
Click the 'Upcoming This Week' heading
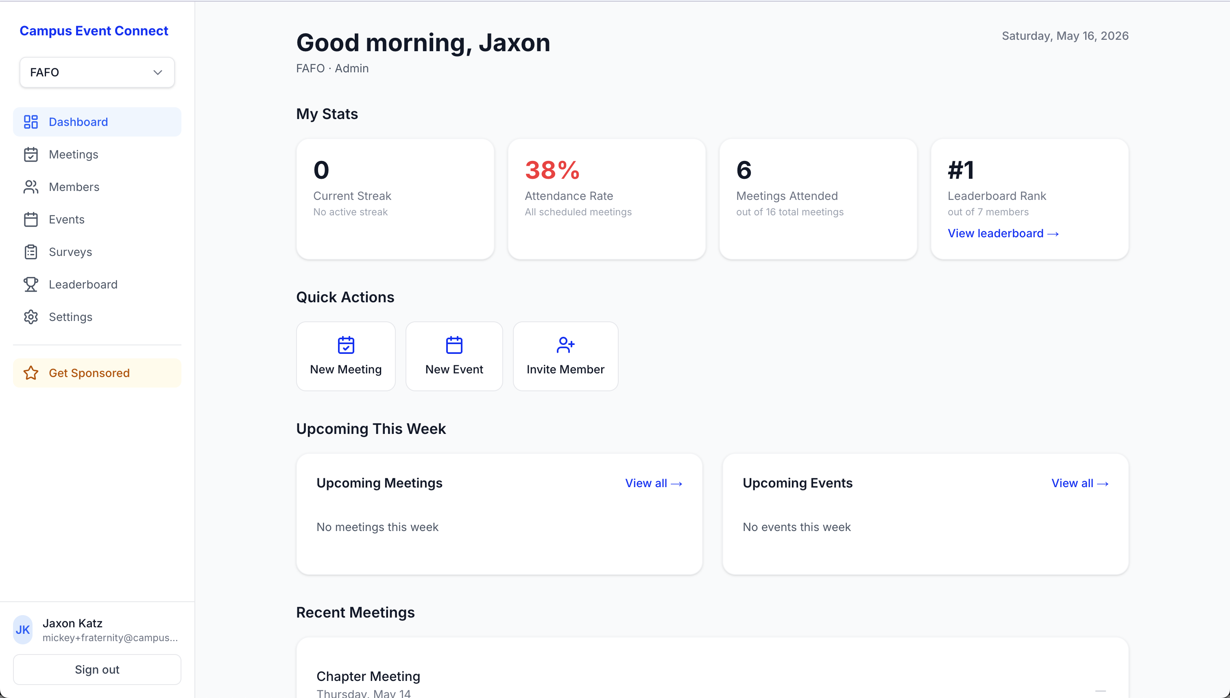pyautogui.click(x=371, y=429)
